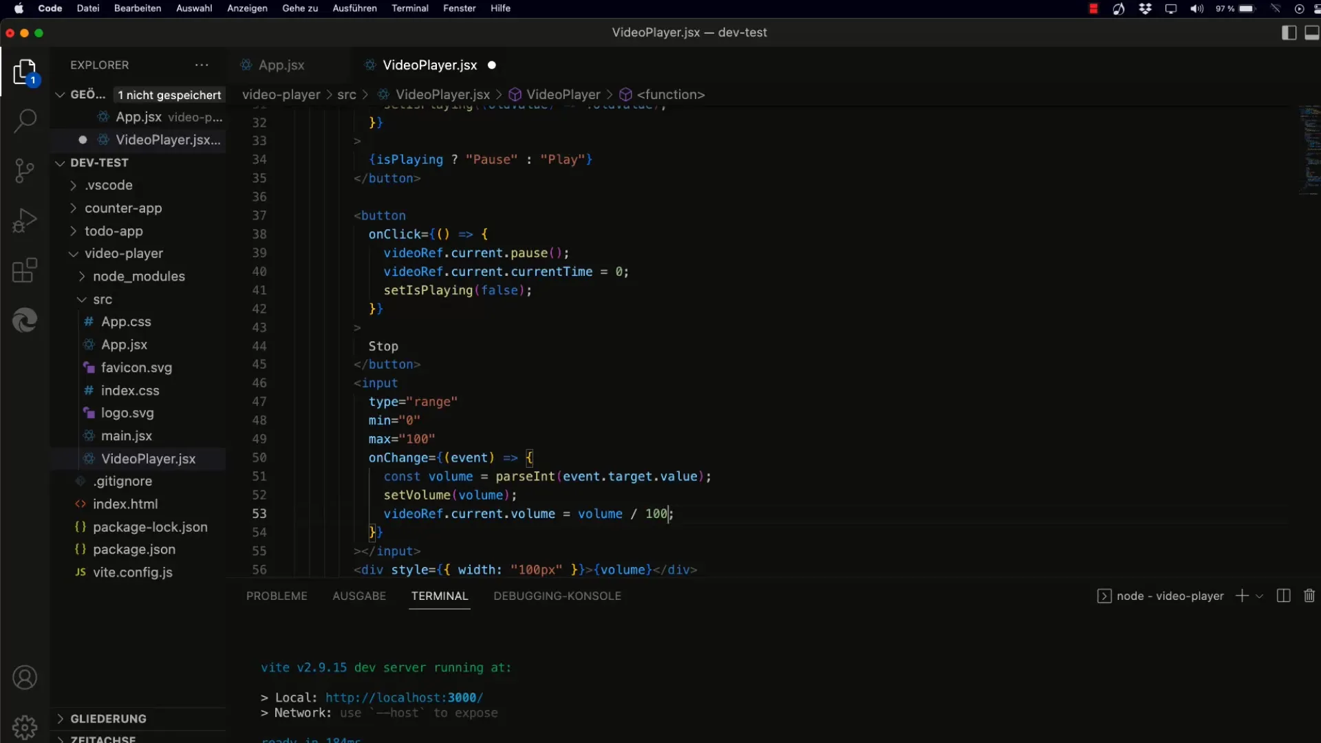Click the battery status icon
The image size is (1321, 743).
click(x=1247, y=8)
